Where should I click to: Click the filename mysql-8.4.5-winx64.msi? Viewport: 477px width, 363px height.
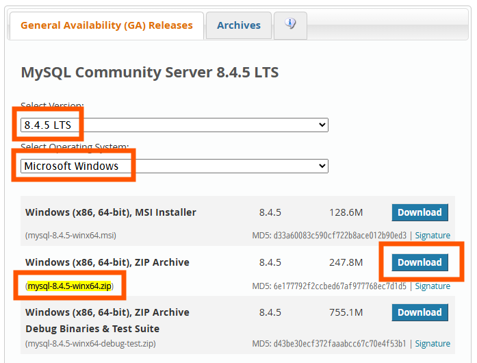(70, 236)
